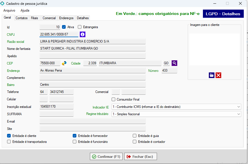Click the city search magnifier icon
Image resolution: width=248 pixels, height=164 pixels.
pyautogui.click(x=174, y=63)
